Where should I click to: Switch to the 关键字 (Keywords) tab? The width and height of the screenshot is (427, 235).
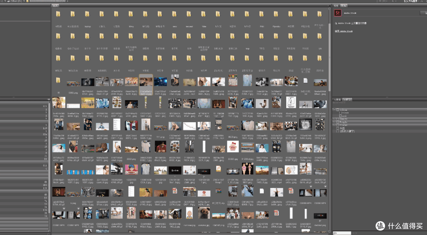click(x=347, y=100)
